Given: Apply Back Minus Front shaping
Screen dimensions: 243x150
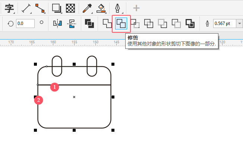Looking at the screenshot, I should point(176,24).
